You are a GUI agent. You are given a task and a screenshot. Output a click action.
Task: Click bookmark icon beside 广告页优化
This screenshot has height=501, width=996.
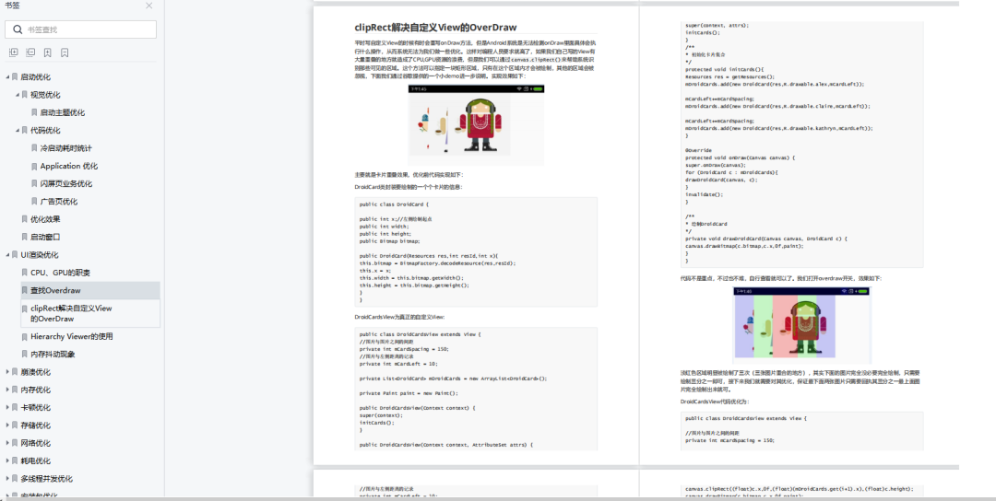tap(34, 201)
